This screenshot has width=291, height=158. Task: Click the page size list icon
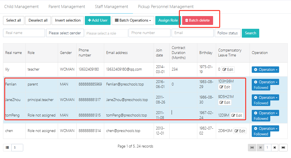(7, 148)
